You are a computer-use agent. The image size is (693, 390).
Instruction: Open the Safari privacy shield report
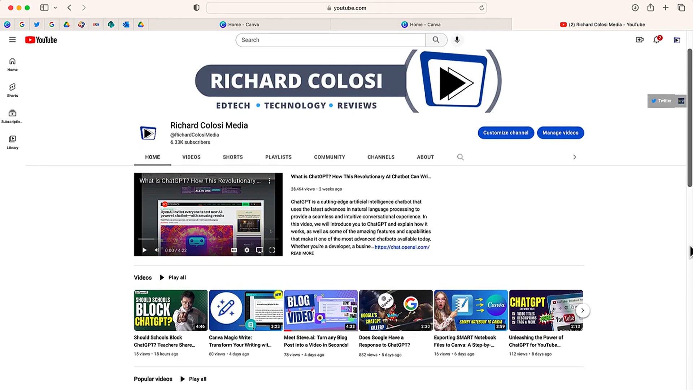[196, 8]
